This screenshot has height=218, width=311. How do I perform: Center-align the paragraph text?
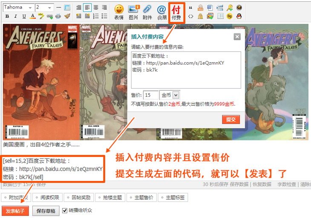96,8
